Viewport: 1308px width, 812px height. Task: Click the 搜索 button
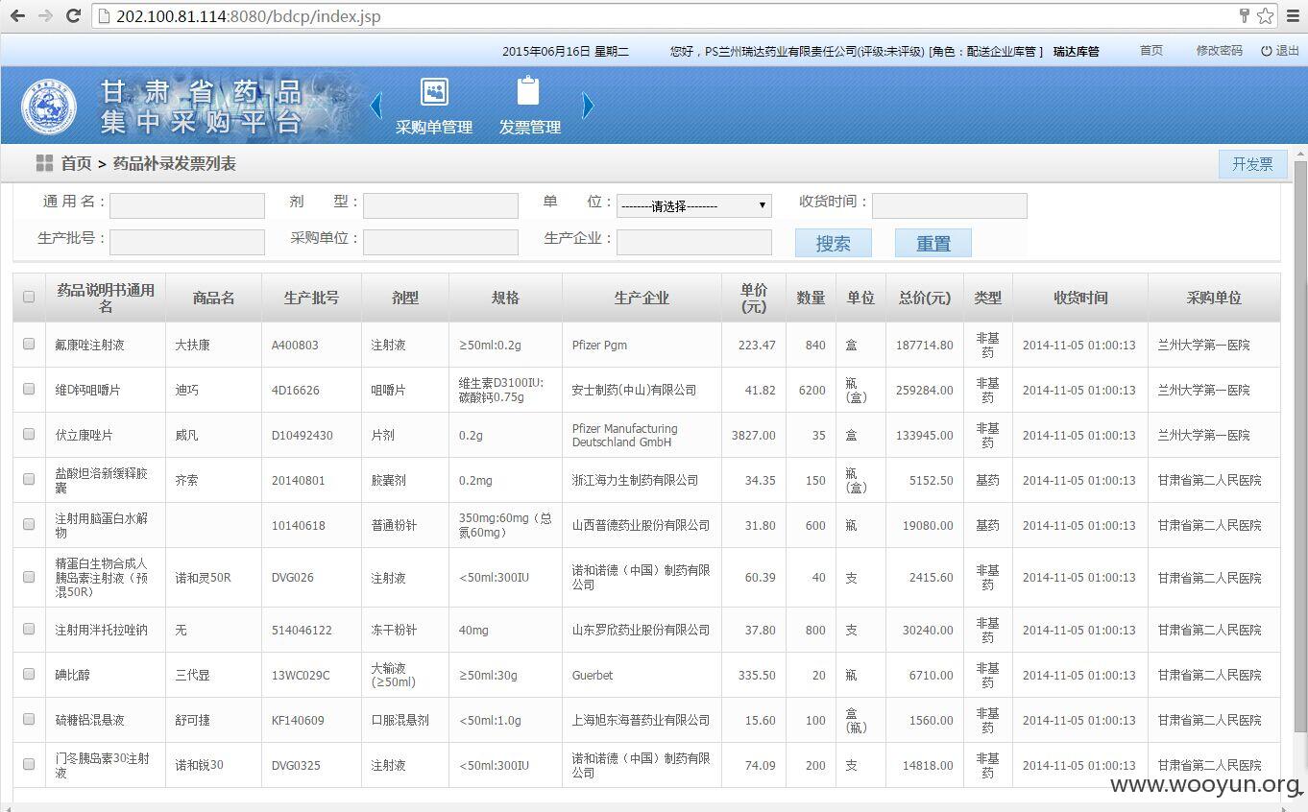click(x=833, y=243)
